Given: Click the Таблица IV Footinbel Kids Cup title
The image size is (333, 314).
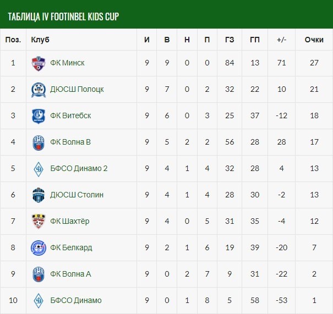Looking at the screenshot, I should [63, 16].
